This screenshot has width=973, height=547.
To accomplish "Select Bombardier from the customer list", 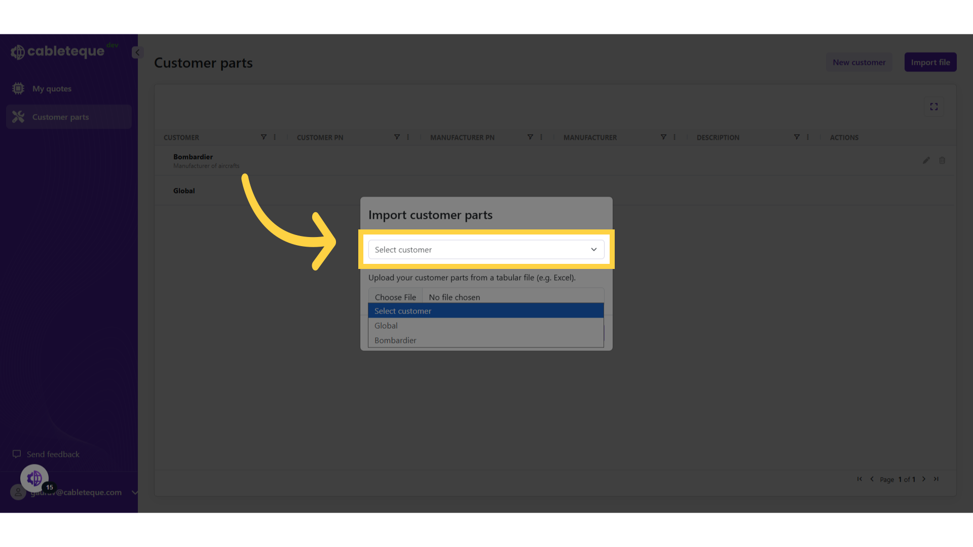I will pyautogui.click(x=395, y=340).
